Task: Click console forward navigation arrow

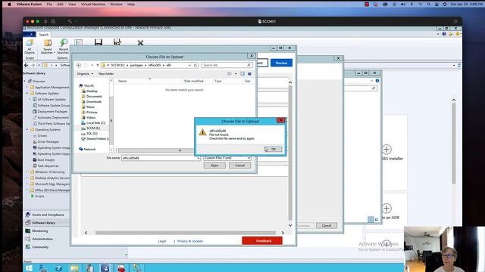Action: coord(33,65)
